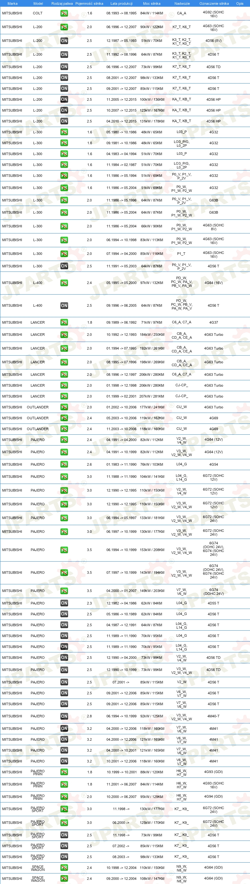Image resolution: width=250 pixels, height=884 pixels.
Task: Click the ON icon for L-200 98kW / 133KM
Action: 64,78
